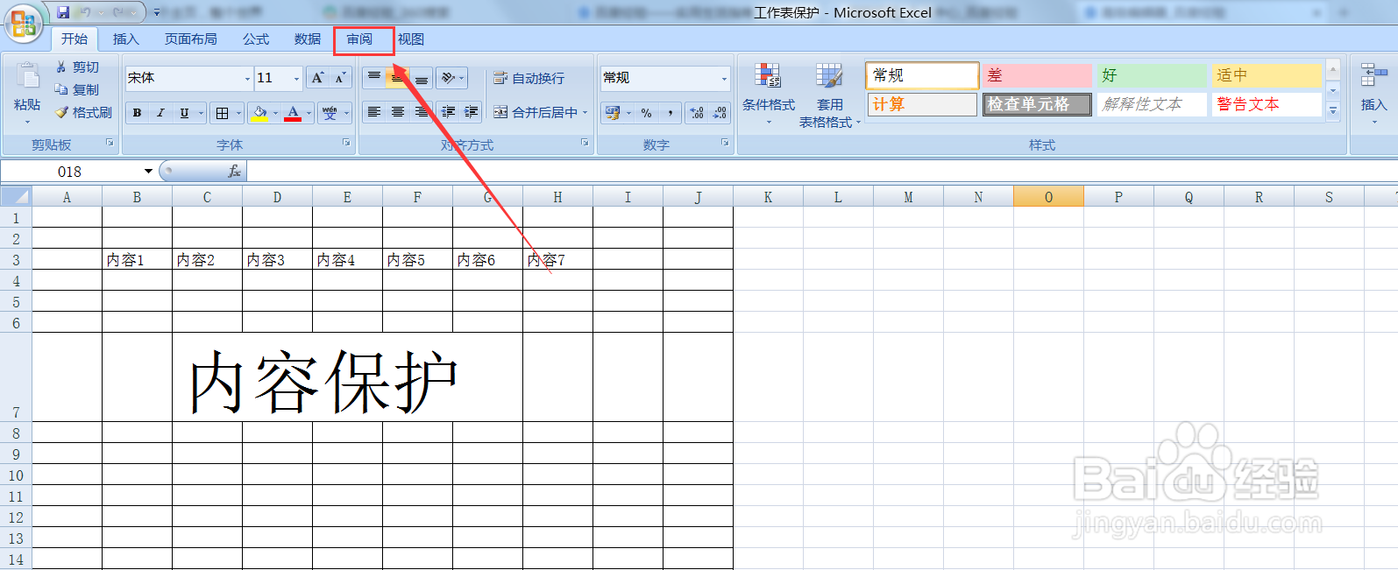Toggle underline formatting
1398x570 pixels.
click(184, 113)
